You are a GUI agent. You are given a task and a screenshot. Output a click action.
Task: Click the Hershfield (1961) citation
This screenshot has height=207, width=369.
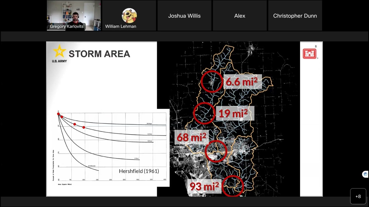coord(139,171)
